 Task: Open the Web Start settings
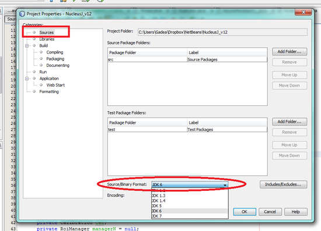(55, 85)
